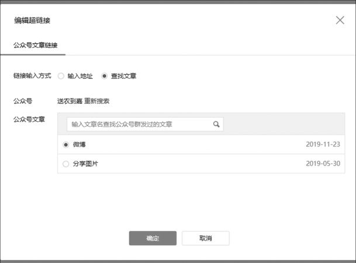356x263 pixels.
Task: Cancel with the 取消 button
Action: point(205,238)
